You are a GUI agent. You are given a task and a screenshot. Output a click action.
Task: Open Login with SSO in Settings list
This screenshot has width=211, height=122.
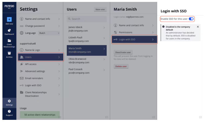pos(40,85)
